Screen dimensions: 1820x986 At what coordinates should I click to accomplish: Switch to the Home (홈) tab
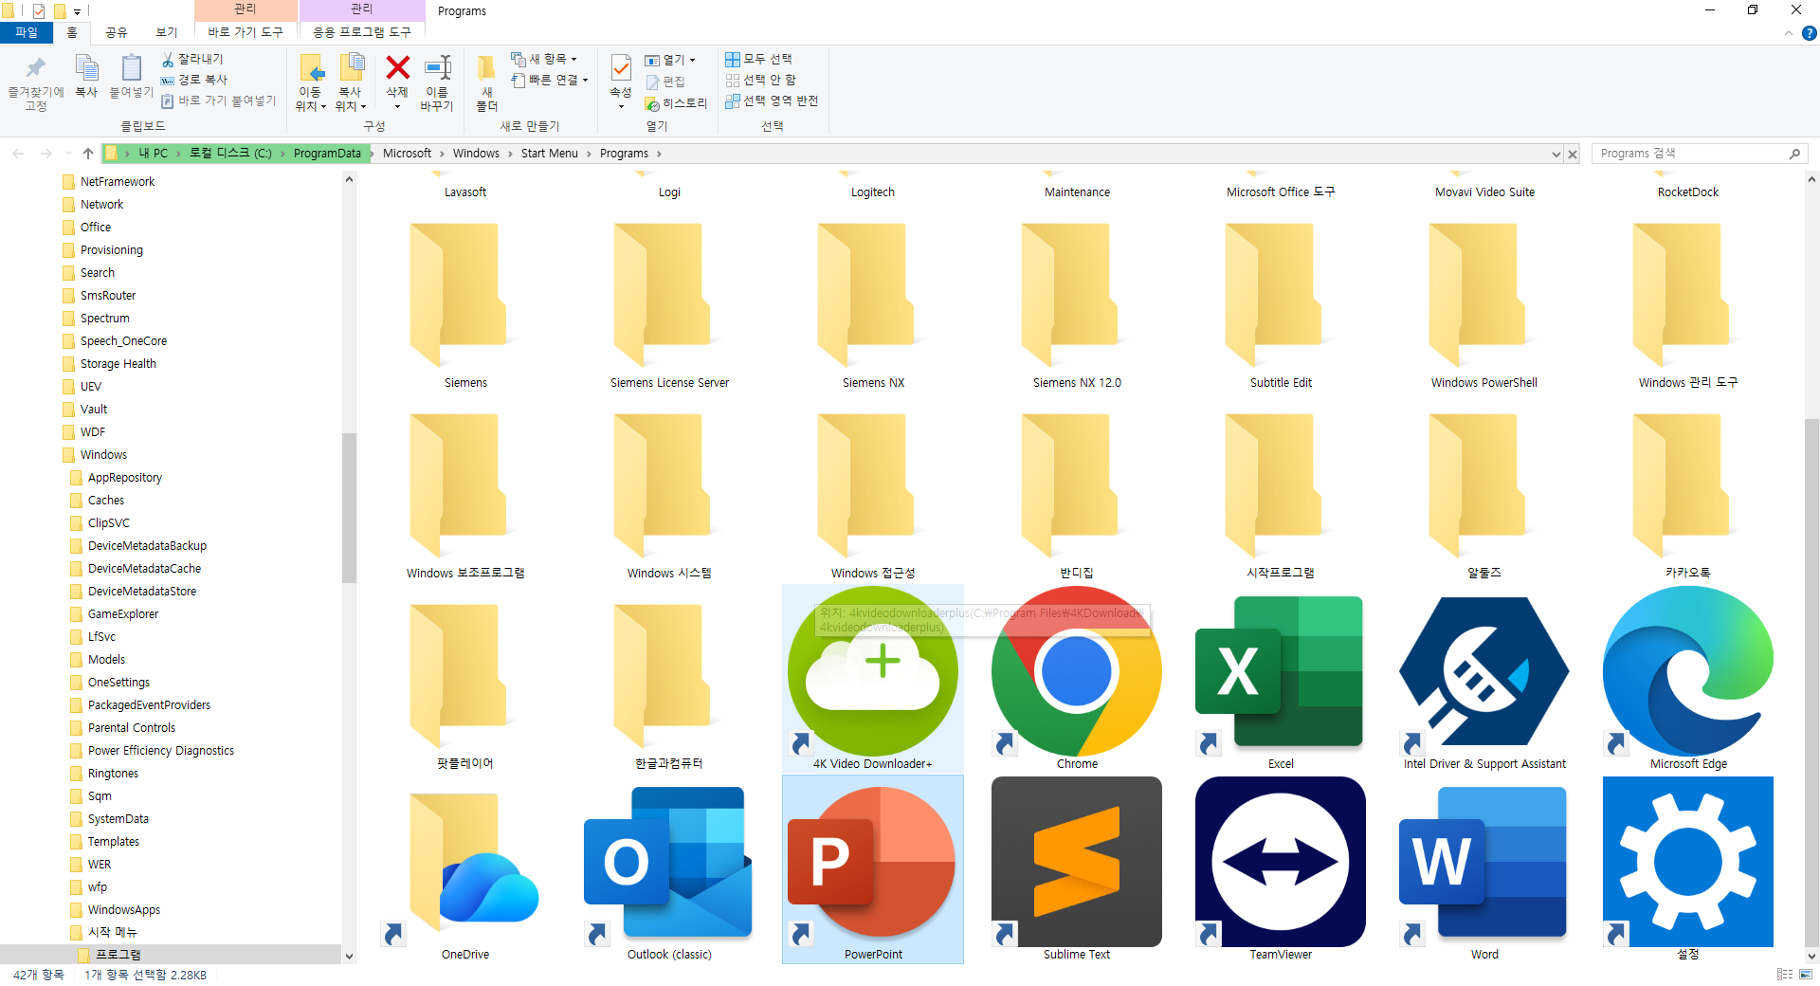click(72, 32)
